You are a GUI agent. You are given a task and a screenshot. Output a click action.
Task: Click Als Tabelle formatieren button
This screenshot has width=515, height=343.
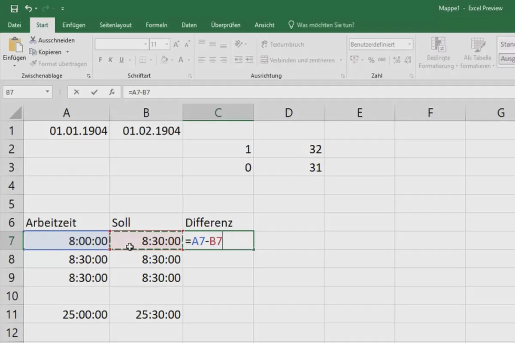click(477, 53)
